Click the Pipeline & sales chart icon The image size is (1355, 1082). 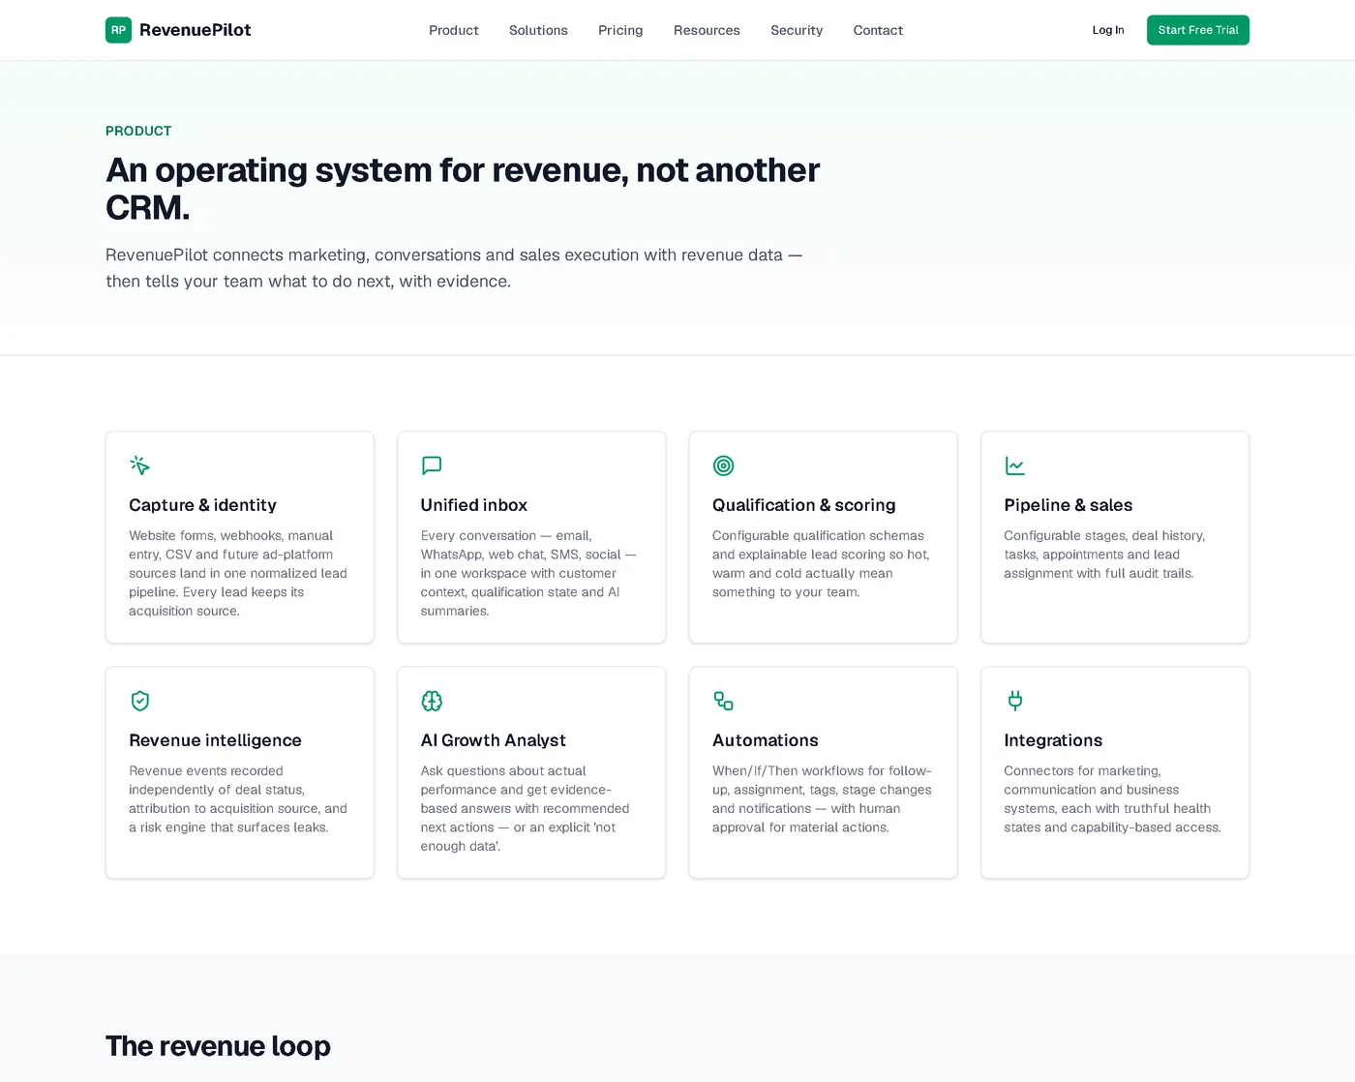click(1015, 466)
